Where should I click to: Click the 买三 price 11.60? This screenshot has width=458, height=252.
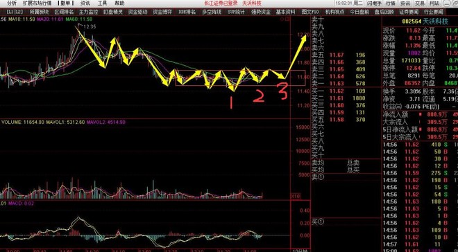click(x=336, y=105)
